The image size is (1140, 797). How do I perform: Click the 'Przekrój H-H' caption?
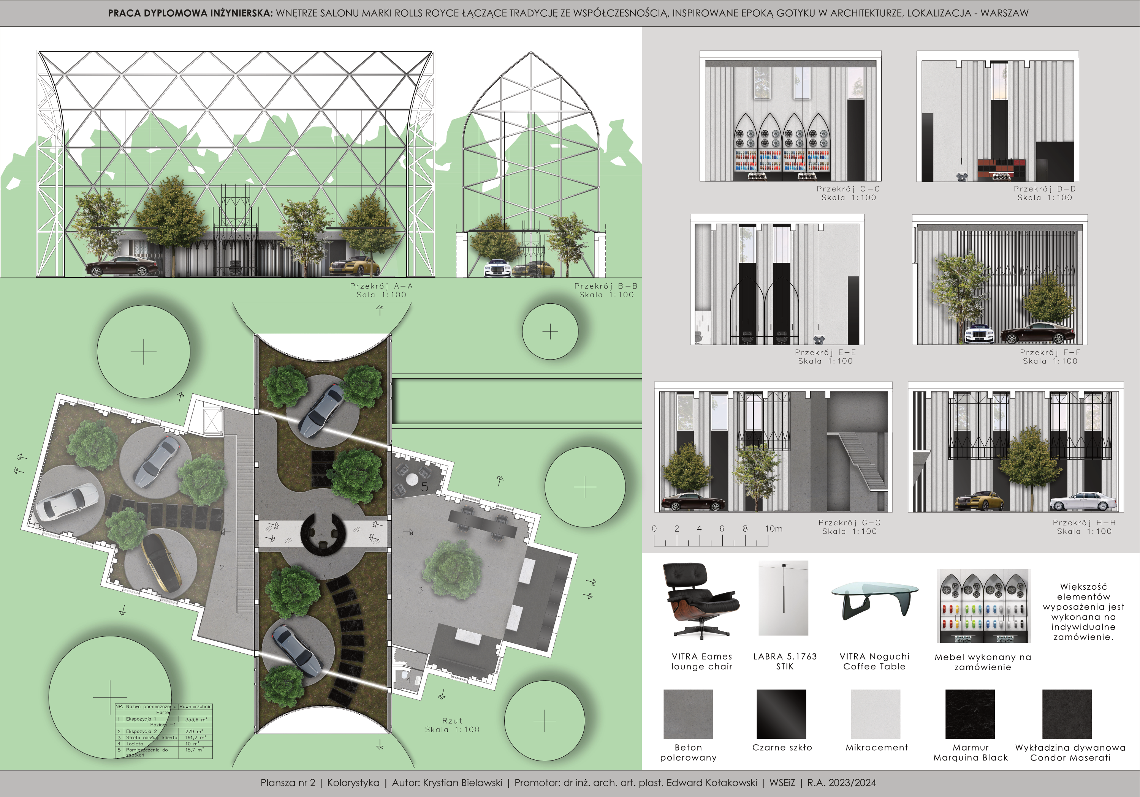(x=1085, y=522)
